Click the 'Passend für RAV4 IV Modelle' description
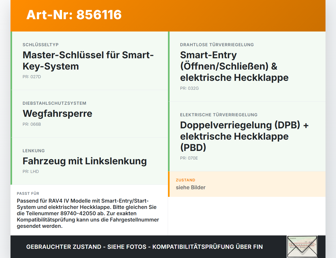 coord(88,213)
